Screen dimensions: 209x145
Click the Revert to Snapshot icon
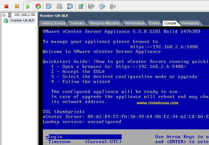pos(59,6)
